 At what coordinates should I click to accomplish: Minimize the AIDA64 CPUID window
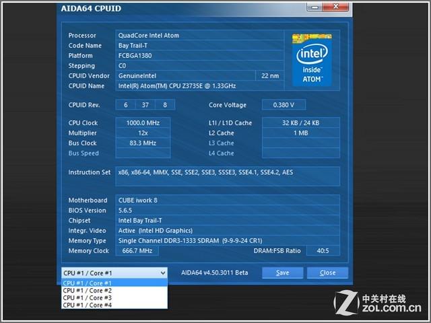[314, 7]
